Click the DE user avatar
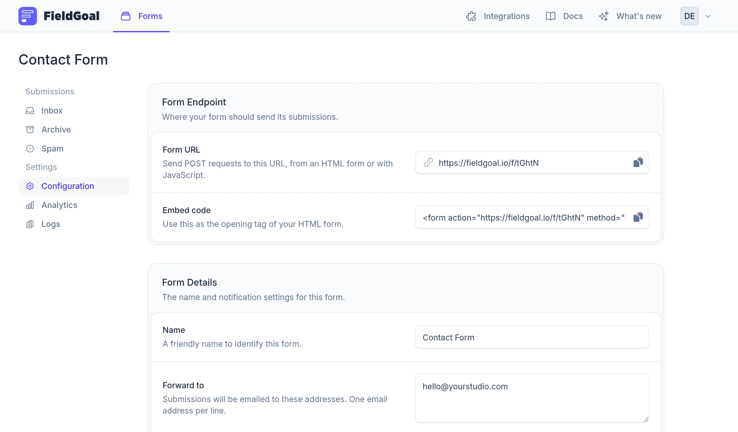Image resolution: width=738 pixels, height=432 pixels. coord(689,16)
